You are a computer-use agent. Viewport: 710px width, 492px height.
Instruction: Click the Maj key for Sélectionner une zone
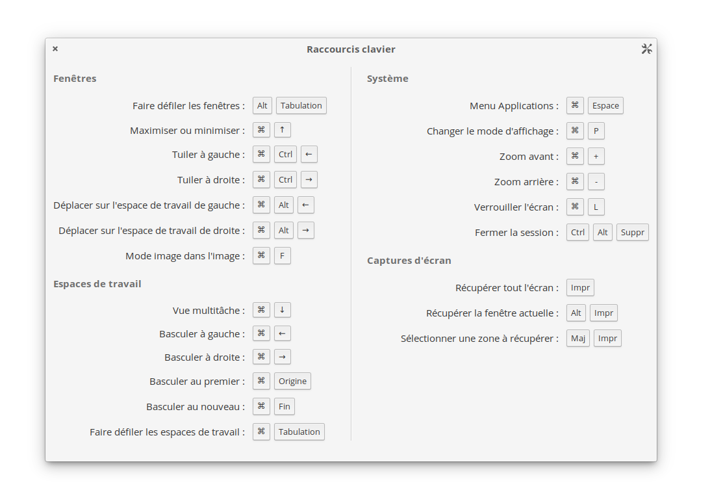(x=577, y=339)
